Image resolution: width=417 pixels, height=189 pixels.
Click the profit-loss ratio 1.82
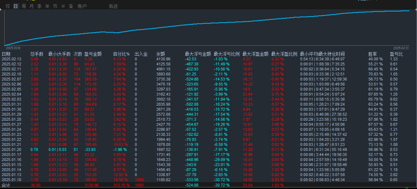(394, 119)
